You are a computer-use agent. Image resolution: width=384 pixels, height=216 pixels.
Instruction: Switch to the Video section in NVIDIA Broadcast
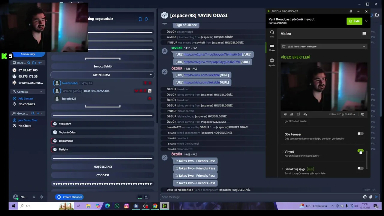pyautogui.click(x=272, y=48)
